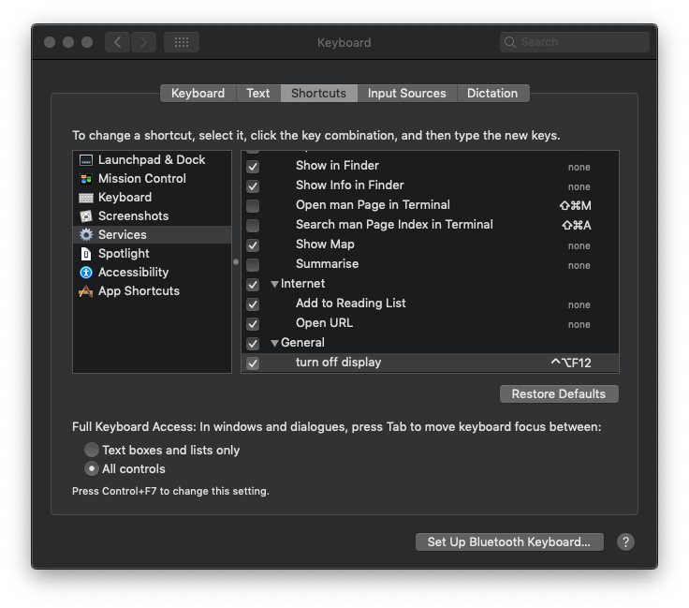Select Screenshots label in sidebar

(134, 216)
